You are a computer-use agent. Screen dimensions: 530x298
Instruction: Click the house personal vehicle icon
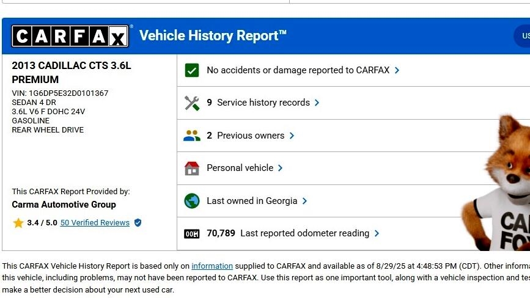click(x=192, y=169)
